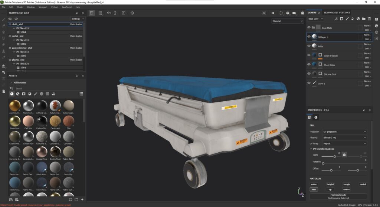Toggle the nrm material channel button
The height and width of the screenshot is (207, 380).
tap(314, 190)
